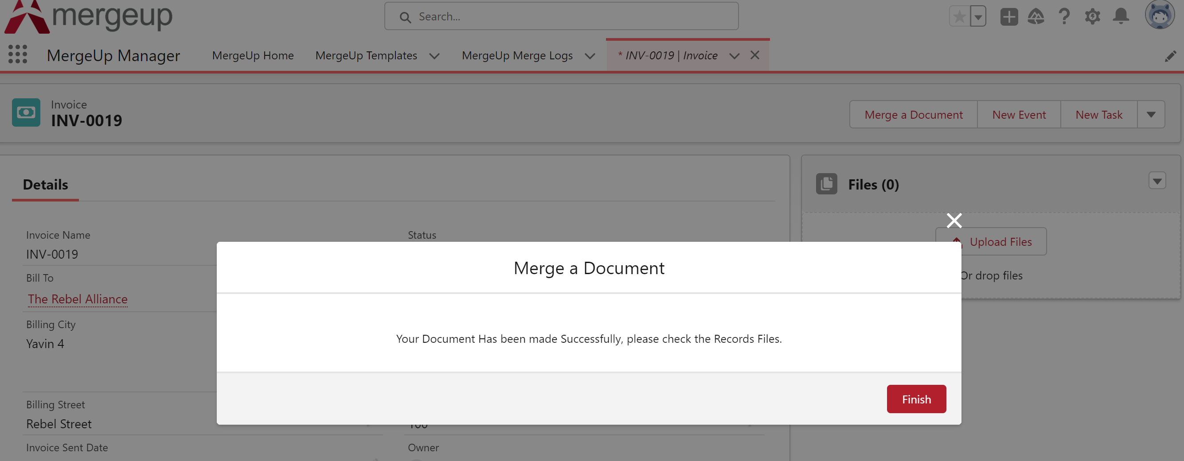Open the Setup gear icon
The image size is (1184, 461).
1093,16
